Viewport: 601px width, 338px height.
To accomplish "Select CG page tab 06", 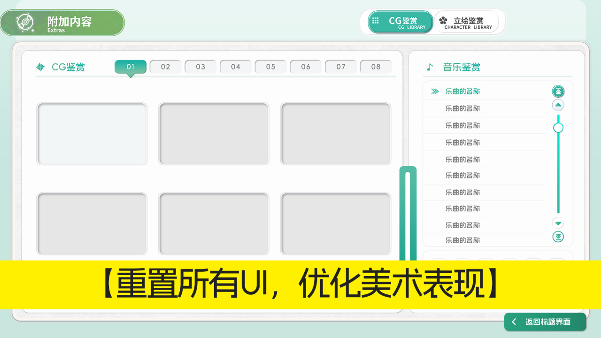I will click(x=306, y=67).
